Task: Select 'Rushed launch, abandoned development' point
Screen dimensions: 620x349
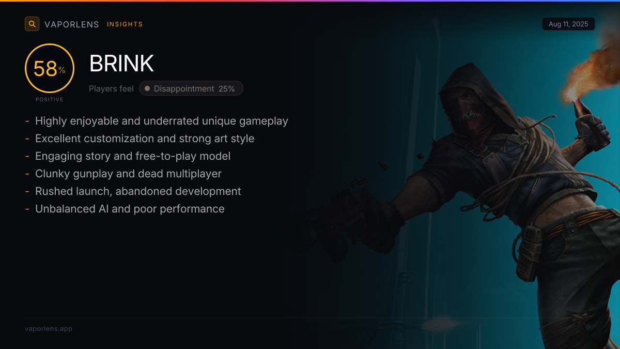Action: tap(138, 191)
